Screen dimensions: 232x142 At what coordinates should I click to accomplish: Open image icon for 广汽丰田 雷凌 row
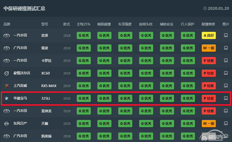coord(226,48)
